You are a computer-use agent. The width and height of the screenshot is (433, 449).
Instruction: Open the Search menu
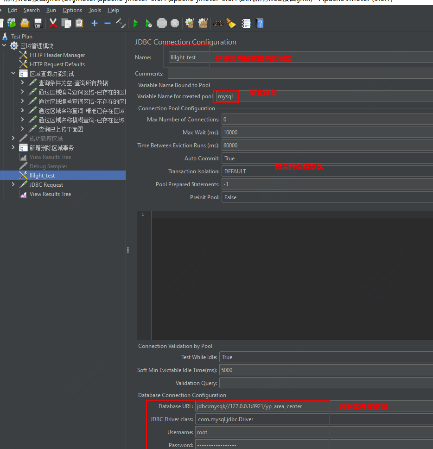pos(32,10)
